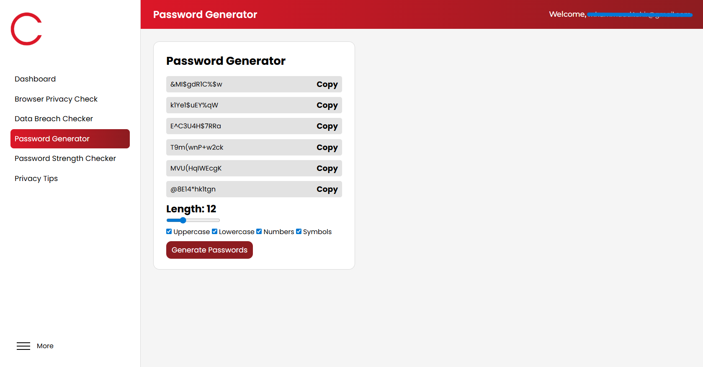This screenshot has height=367, width=703.
Task: Open Privacy Tips section
Action: [x=36, y=178]
